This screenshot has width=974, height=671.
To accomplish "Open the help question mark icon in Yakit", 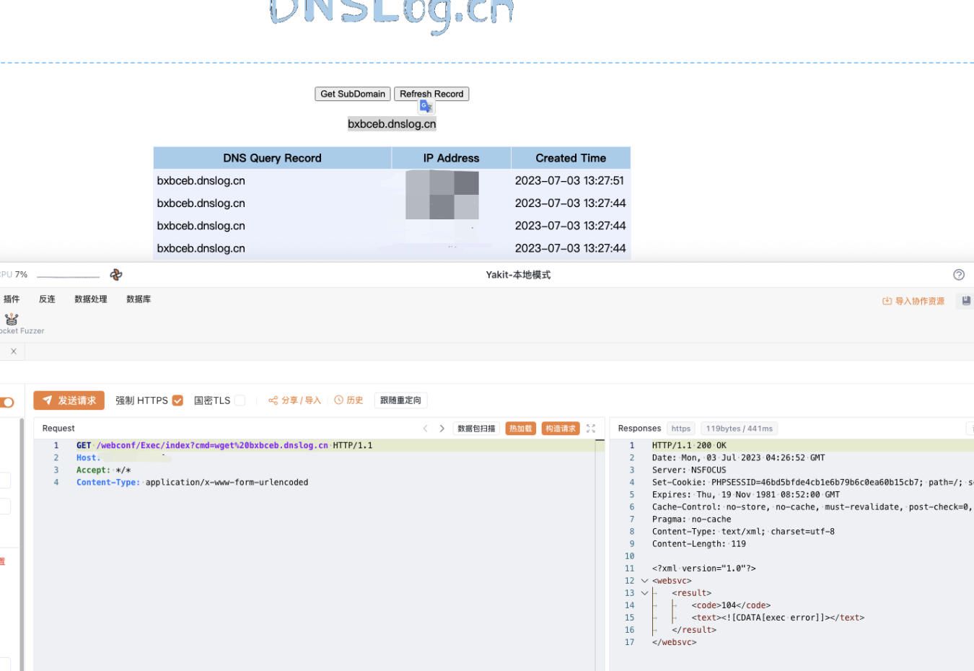I will [x=959, y=275].
